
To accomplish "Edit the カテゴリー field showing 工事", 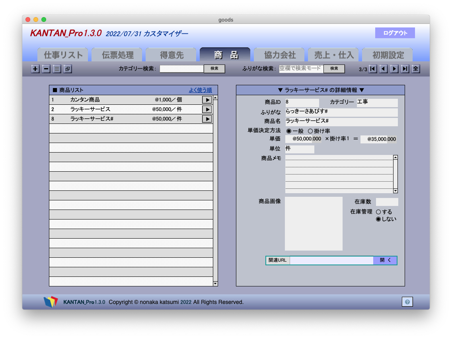I will 377,102.
